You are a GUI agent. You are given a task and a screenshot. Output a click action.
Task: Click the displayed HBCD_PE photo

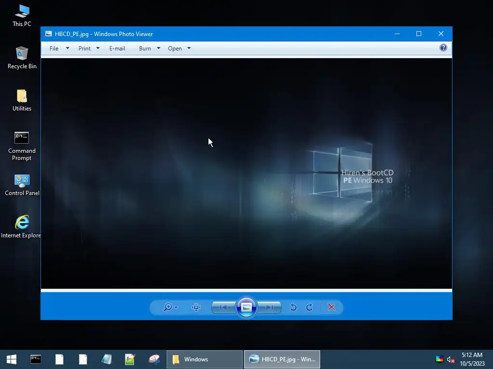point(246,173)
